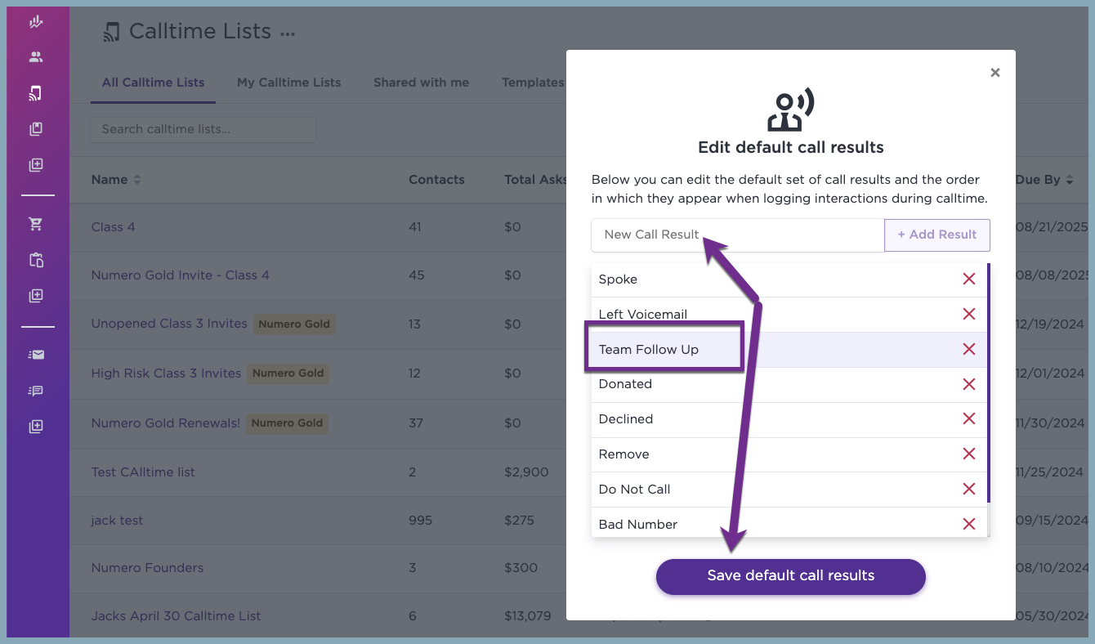Remove the Left Voicemail call result

pos(969,314)
